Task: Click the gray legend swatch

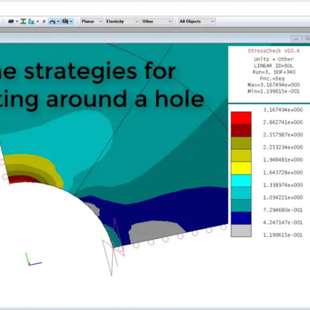Action: click(241, 230)
